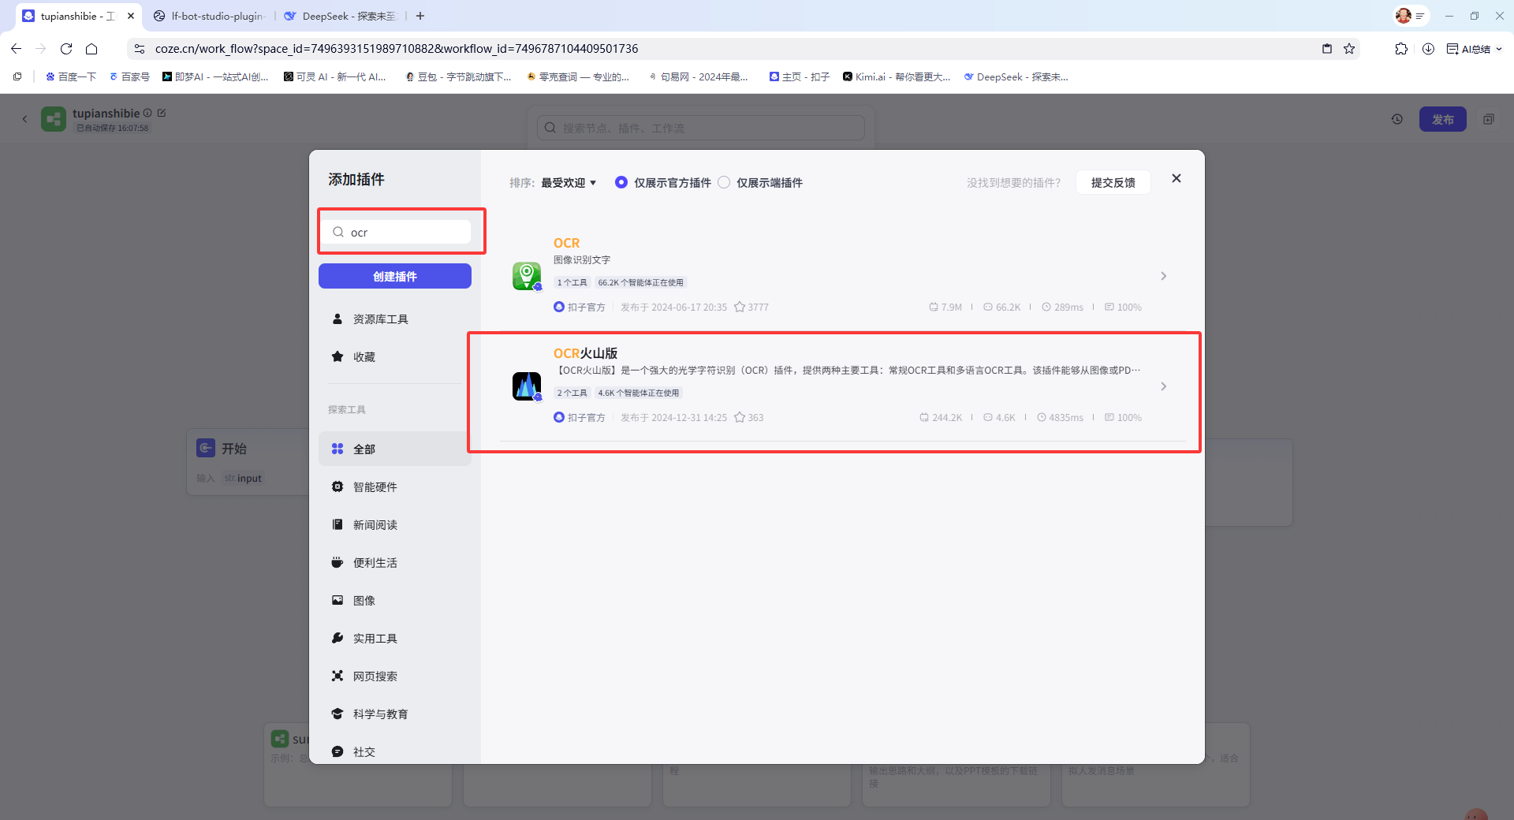
Task: Open workflow history clock icon
Action: pos(1397,119)
